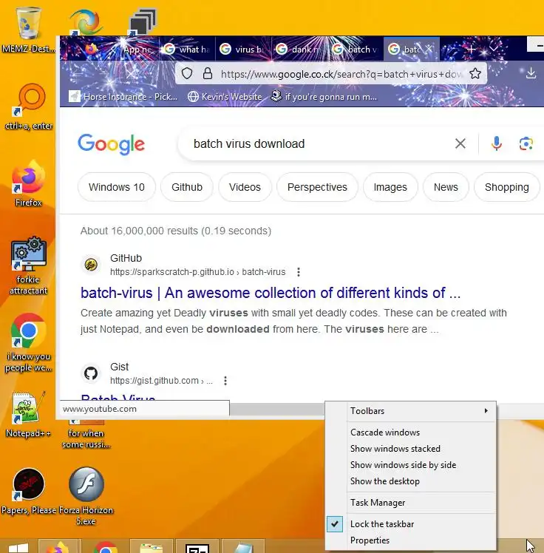Toggle the 'Lock the taskbar' checkmark
The width and height of the screenshot is (544, 553).
[334, 524]
